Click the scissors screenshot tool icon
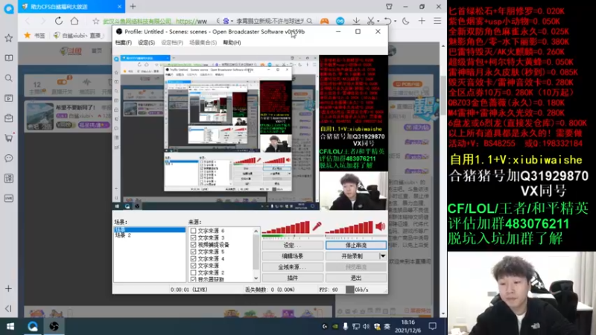The width and height of the screenshot is (596, 335). tap(370, 21)
